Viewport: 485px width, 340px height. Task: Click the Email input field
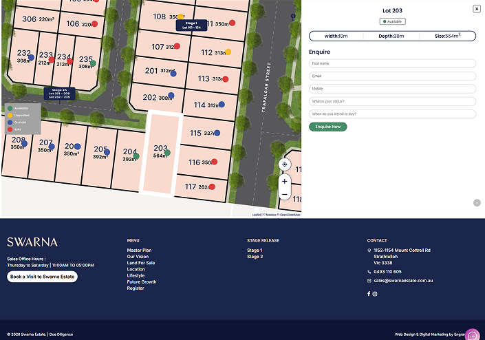pyautogui.click(x=392, y=76)
